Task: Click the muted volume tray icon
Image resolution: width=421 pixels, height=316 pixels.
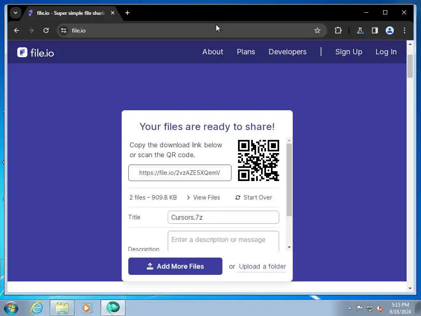Action: [379, 308]
